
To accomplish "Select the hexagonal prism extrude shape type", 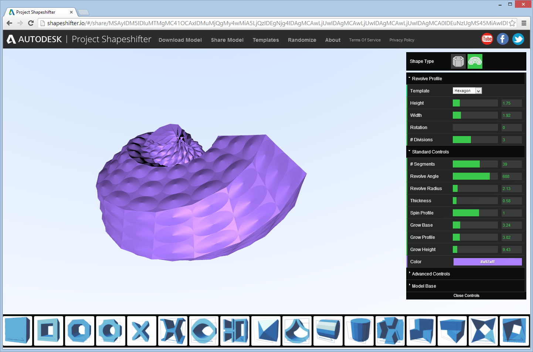I will (x=458, y=61).
